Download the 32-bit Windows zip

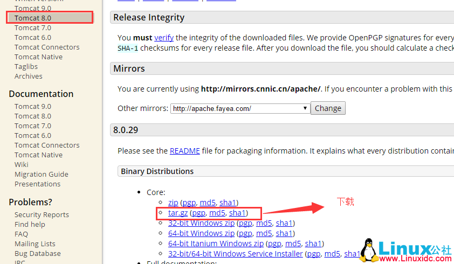tap(202, 223)
